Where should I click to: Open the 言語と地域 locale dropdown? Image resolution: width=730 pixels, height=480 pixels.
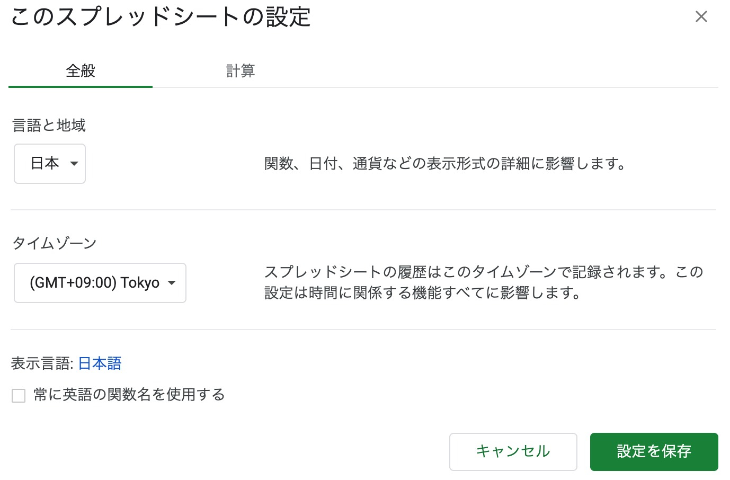coord(49,164)
